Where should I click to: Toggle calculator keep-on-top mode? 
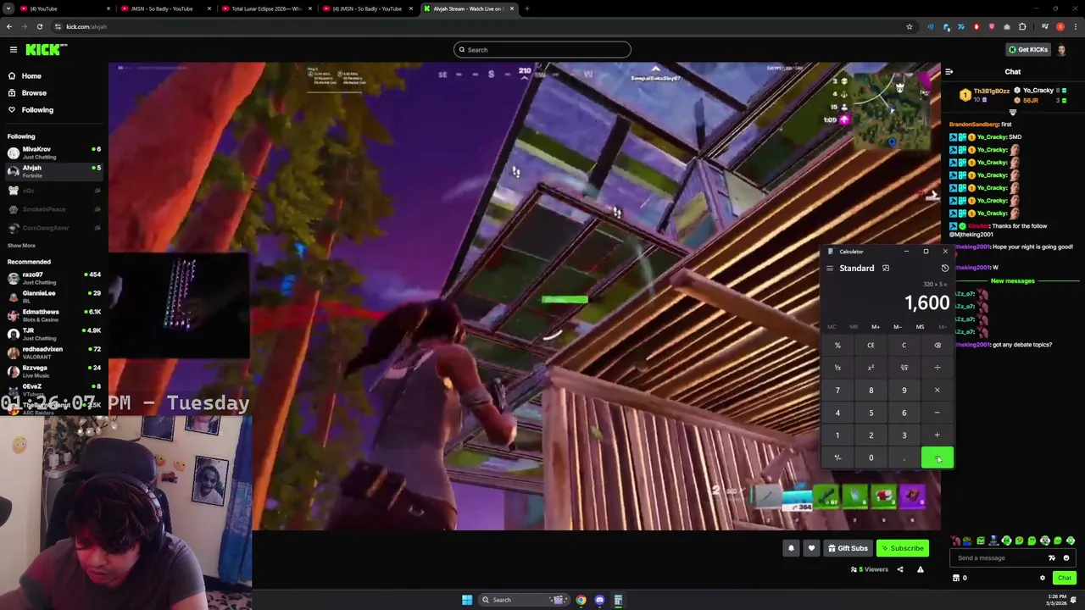(886, 269)
